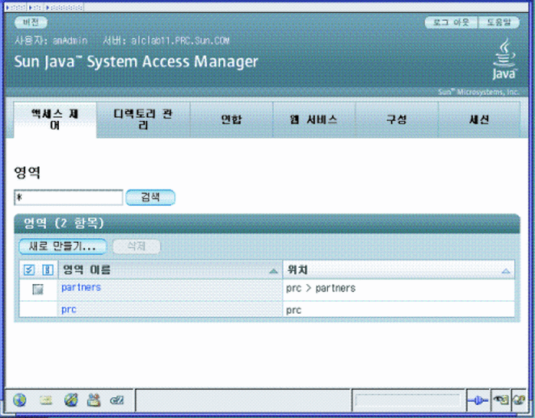Sort by 영역 이름 column arrow
The image size is (535, 418).
[x=273, y=271]
